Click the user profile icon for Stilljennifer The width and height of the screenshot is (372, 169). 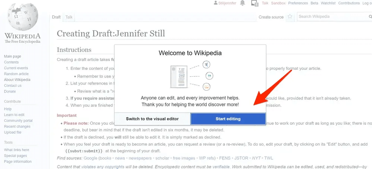[216, 3]
